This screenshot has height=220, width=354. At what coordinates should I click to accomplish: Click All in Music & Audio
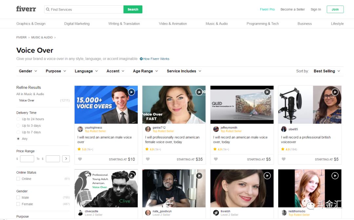30,94
